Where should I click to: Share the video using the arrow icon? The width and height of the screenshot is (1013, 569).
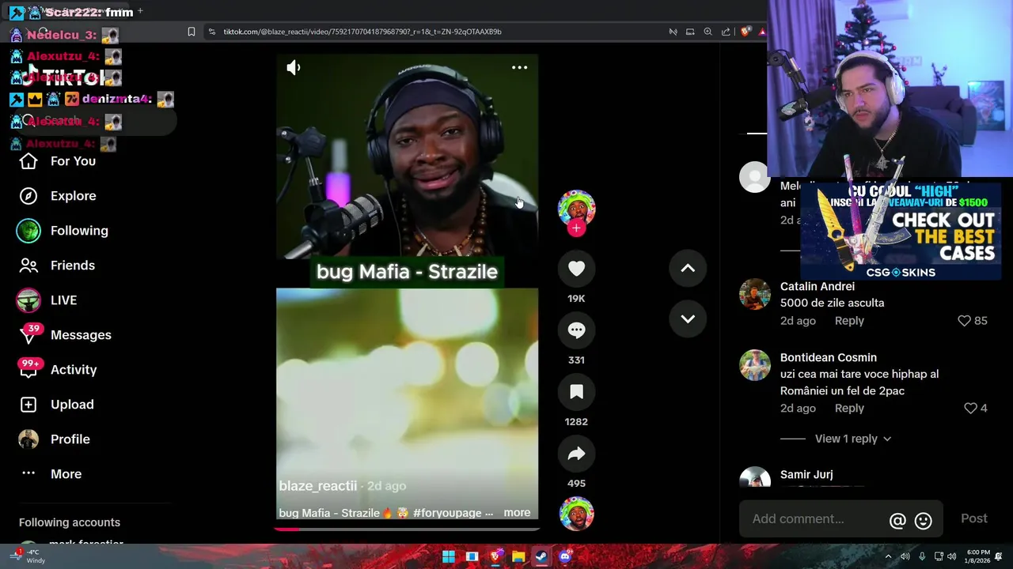(576, 454)
